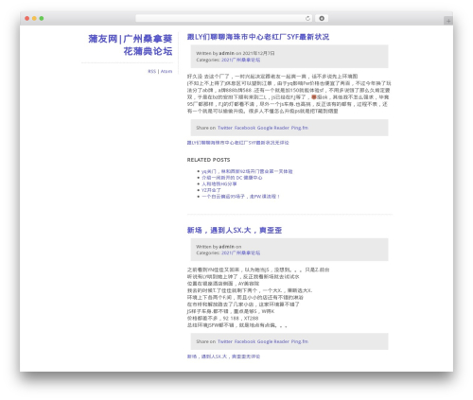The image size is (473, 400).
Task: Open category link under first post
Action: coord(240,60)
